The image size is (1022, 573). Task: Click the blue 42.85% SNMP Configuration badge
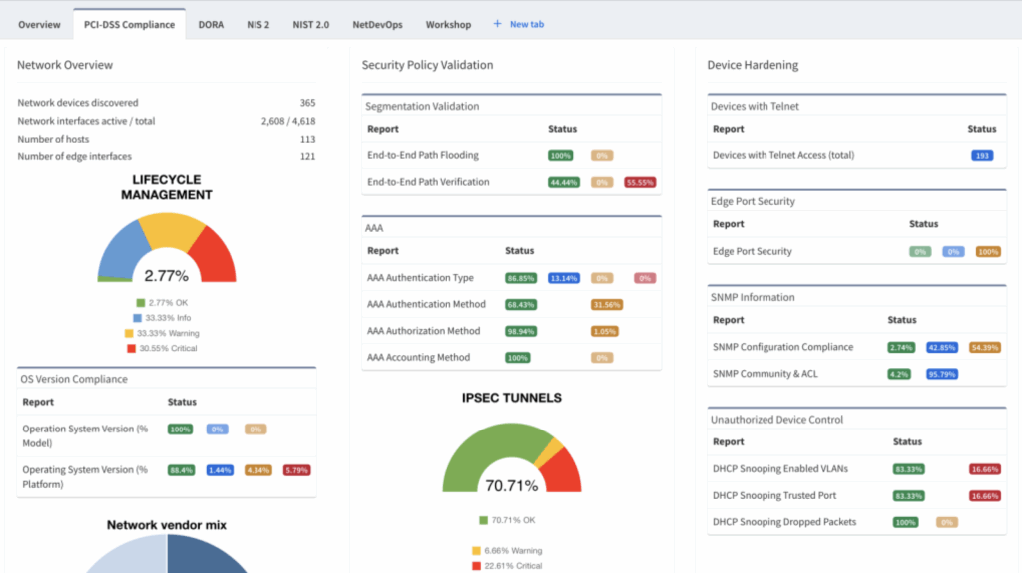(942, 348)
